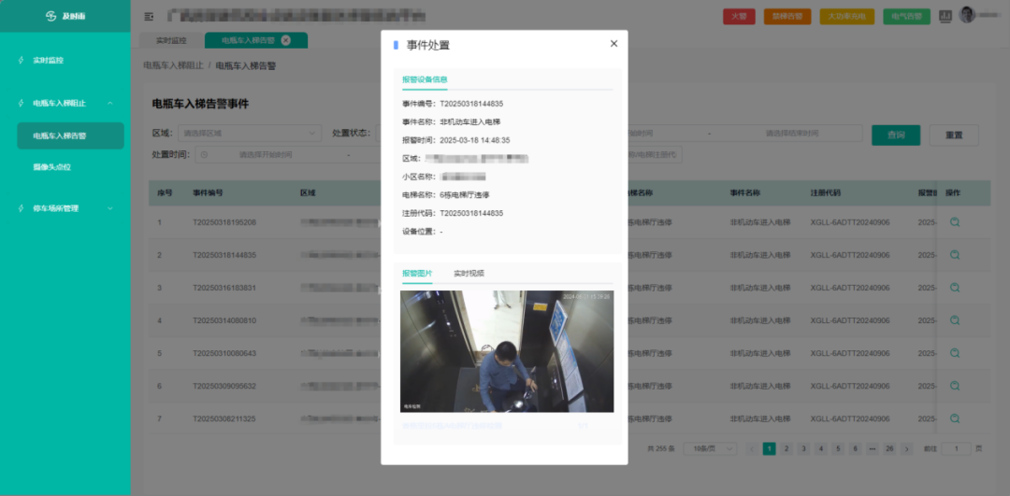The height and width of the screenshot is (496, 1010).
Task: Click the green 查询 button
Action: 896,135
